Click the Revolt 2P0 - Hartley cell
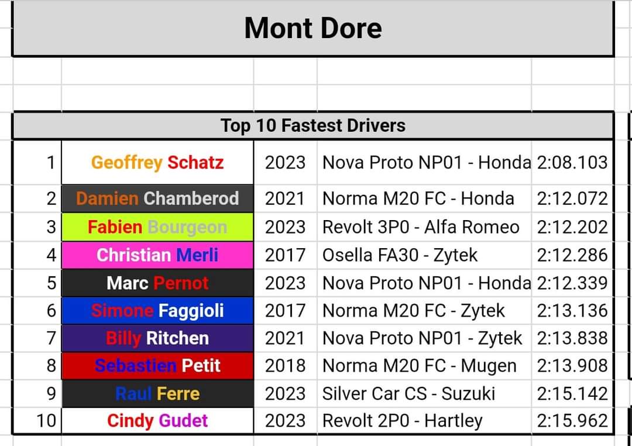 pos(402,420)
